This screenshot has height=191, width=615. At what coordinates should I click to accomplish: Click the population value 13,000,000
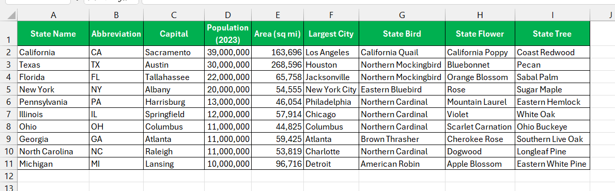pos(228,102)
